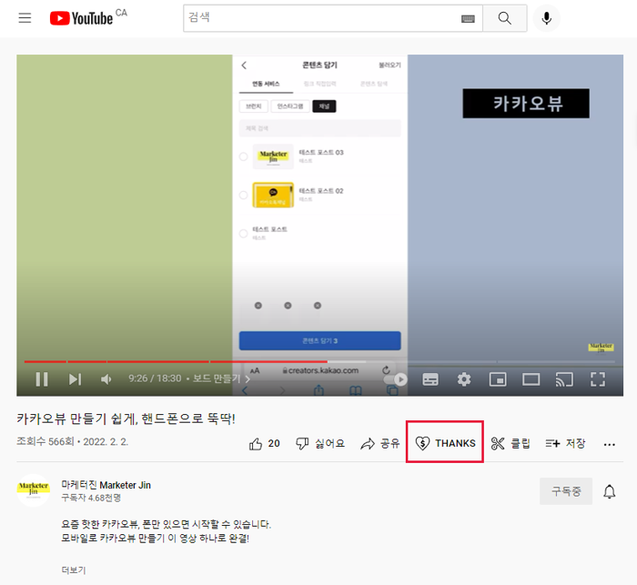Start voice search with microphone
Screen dimensions: 637x585
click(x=547, y=18)
